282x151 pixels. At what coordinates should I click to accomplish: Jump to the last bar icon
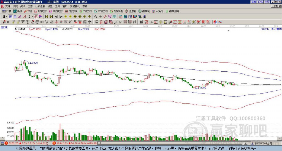(x=51, y=17)
